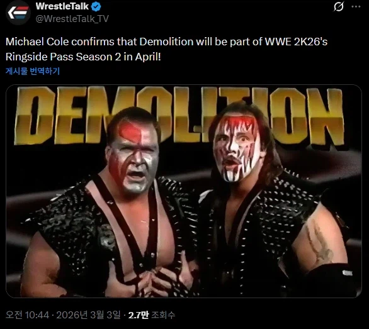Click the blue verified badge
The height and width of the screenshot is (329, 369).
point(96,7)
